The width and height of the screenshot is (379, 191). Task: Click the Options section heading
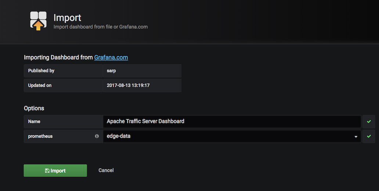[x=34, y=108]
